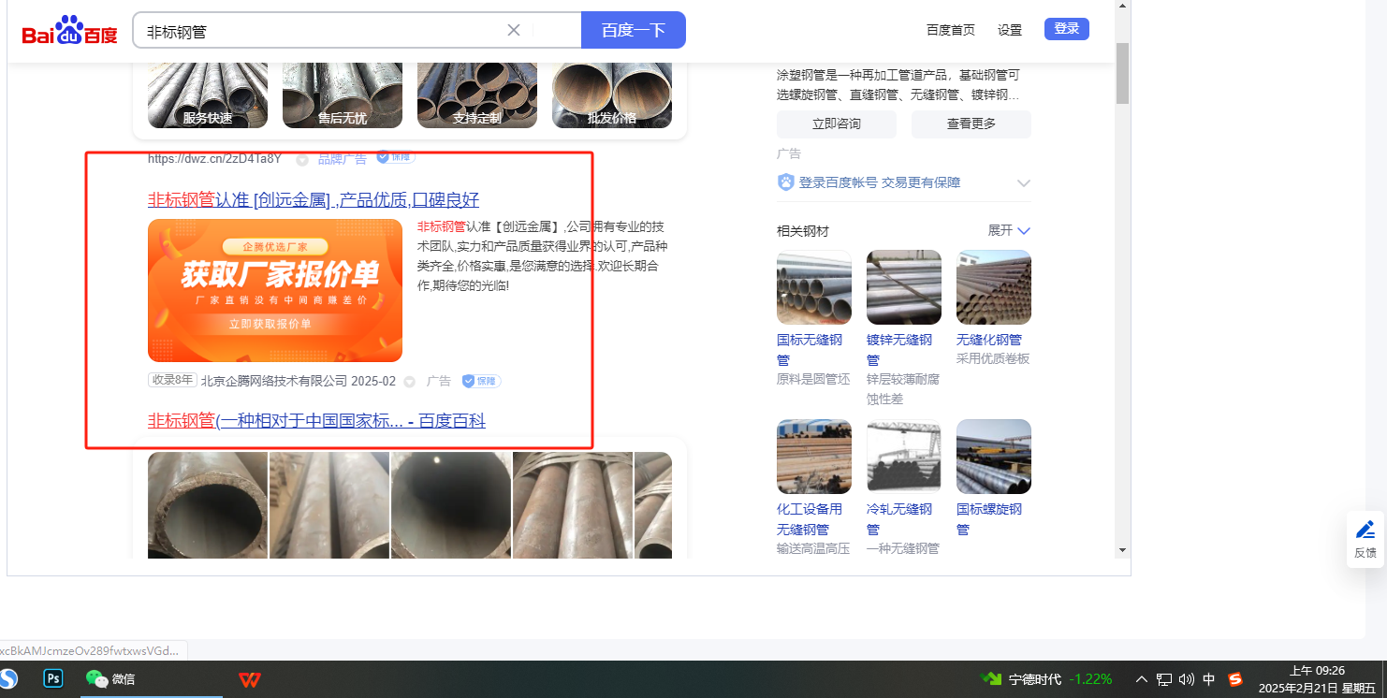
Task: Click the Sogou input method tray icon
Action: pos(1235,679)
